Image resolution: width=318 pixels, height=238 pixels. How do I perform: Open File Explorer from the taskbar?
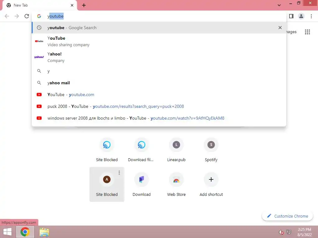[x=44, y=232]
